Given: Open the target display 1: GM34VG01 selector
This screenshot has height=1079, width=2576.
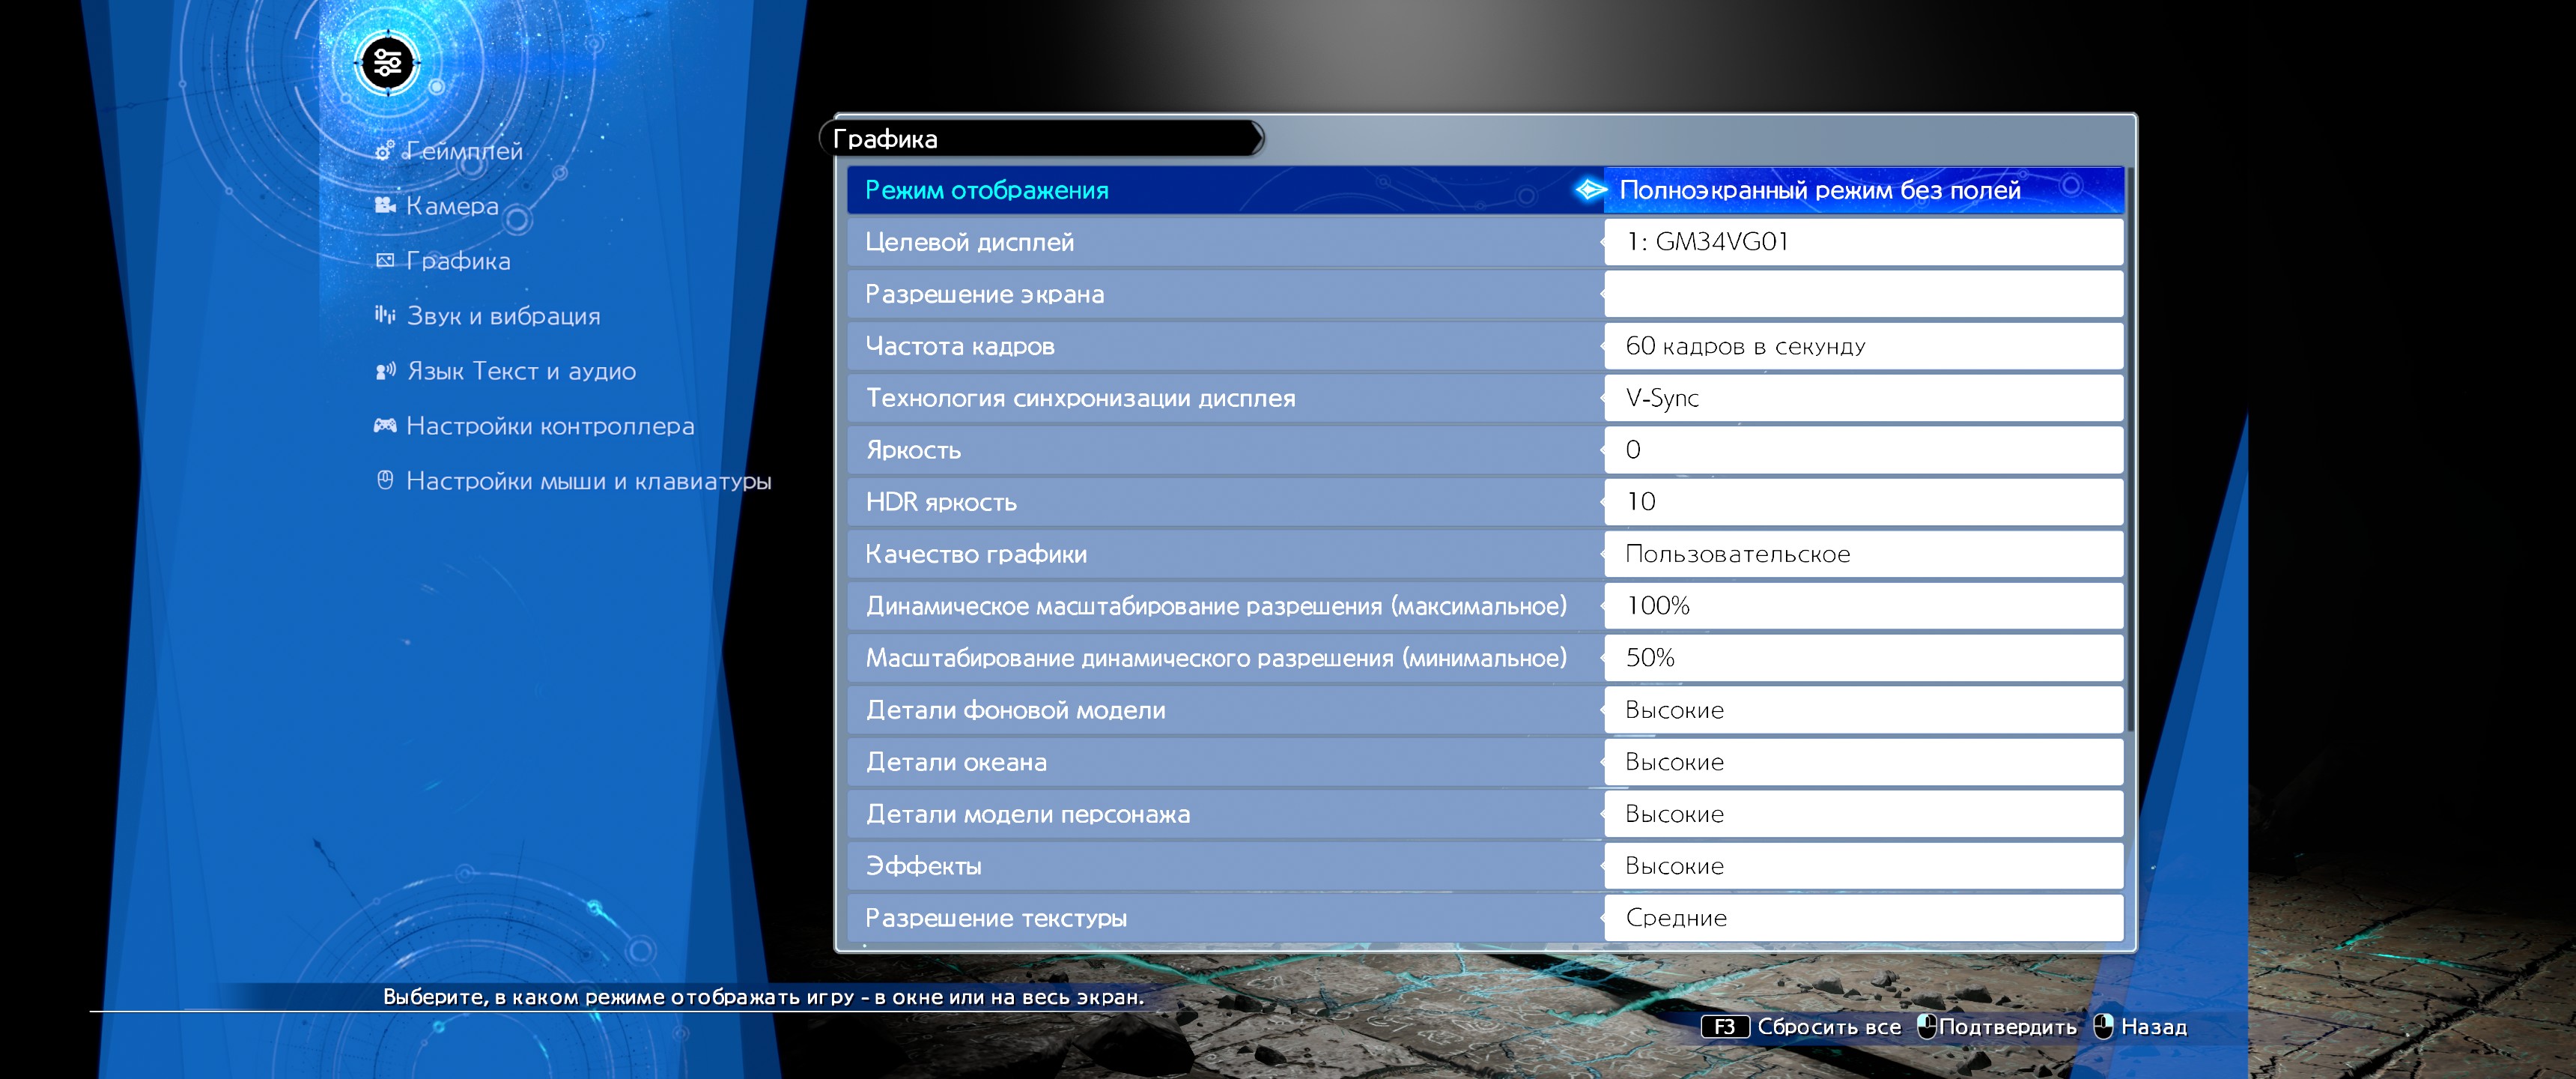Looking at the screenshot, I should pos(1863,242).
